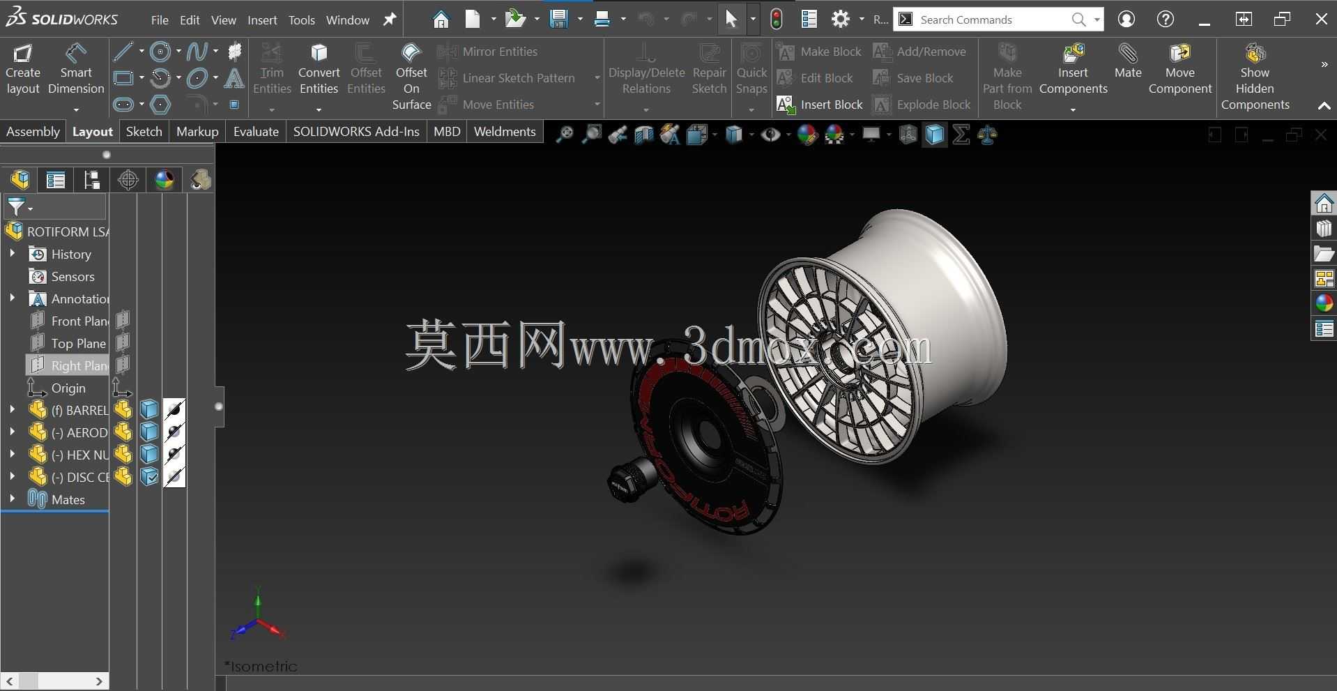Pick the Circle sketch tool
Screen dimensions: 1337x691
(x=160, y=51)
